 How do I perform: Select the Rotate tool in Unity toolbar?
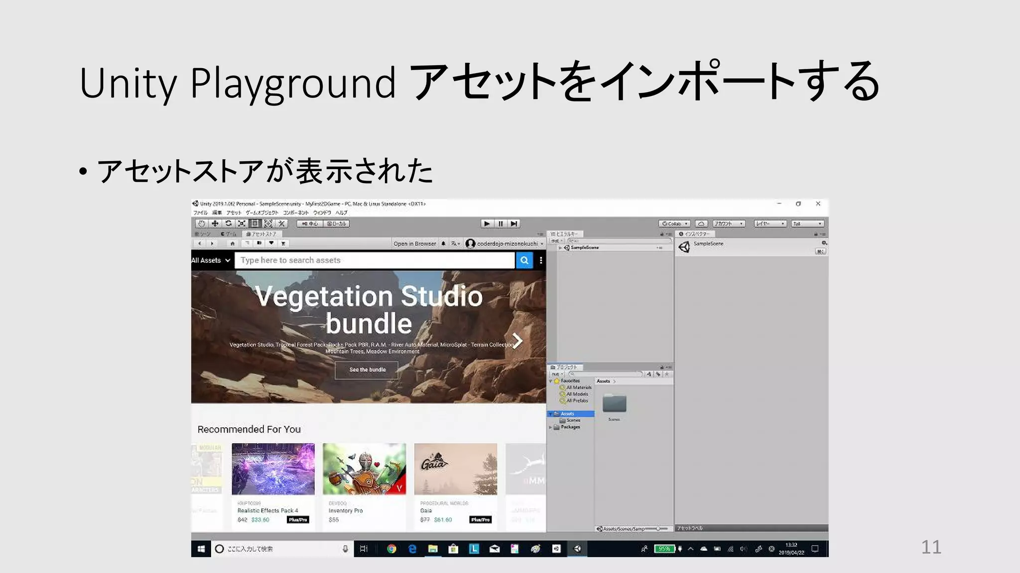[x=228, y=224]
